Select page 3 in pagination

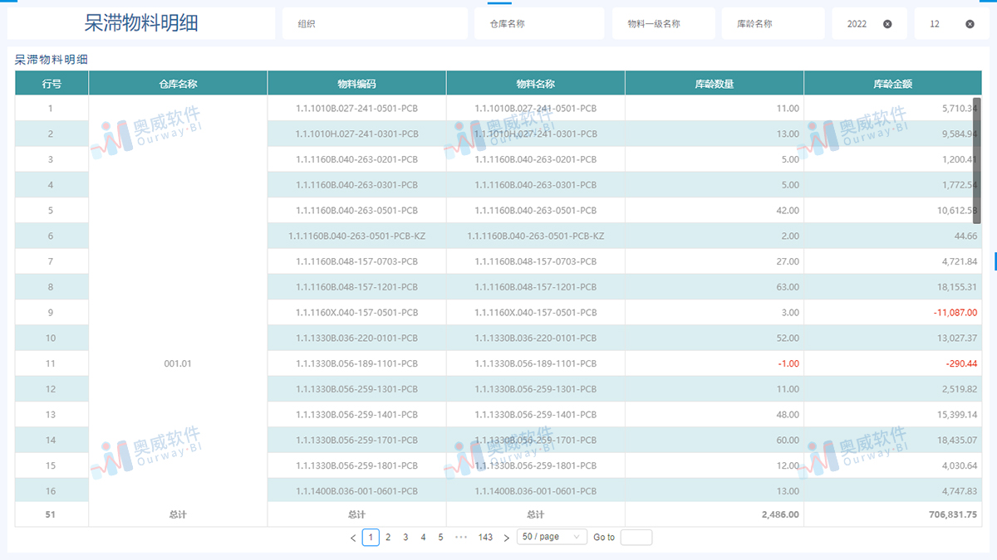(405, 537)
